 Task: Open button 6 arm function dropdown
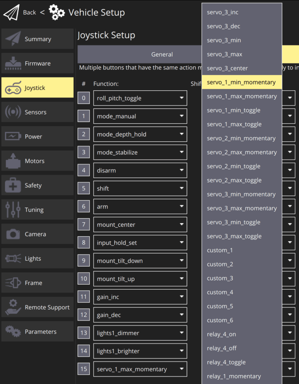tap(140, 207)
